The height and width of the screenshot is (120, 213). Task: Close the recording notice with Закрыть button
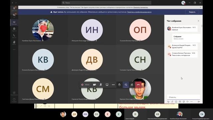pyautogui.click(x=192, y=12)
